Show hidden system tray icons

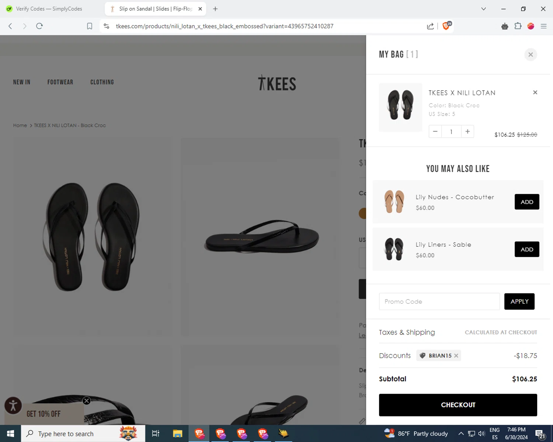[x=461, y=434]
